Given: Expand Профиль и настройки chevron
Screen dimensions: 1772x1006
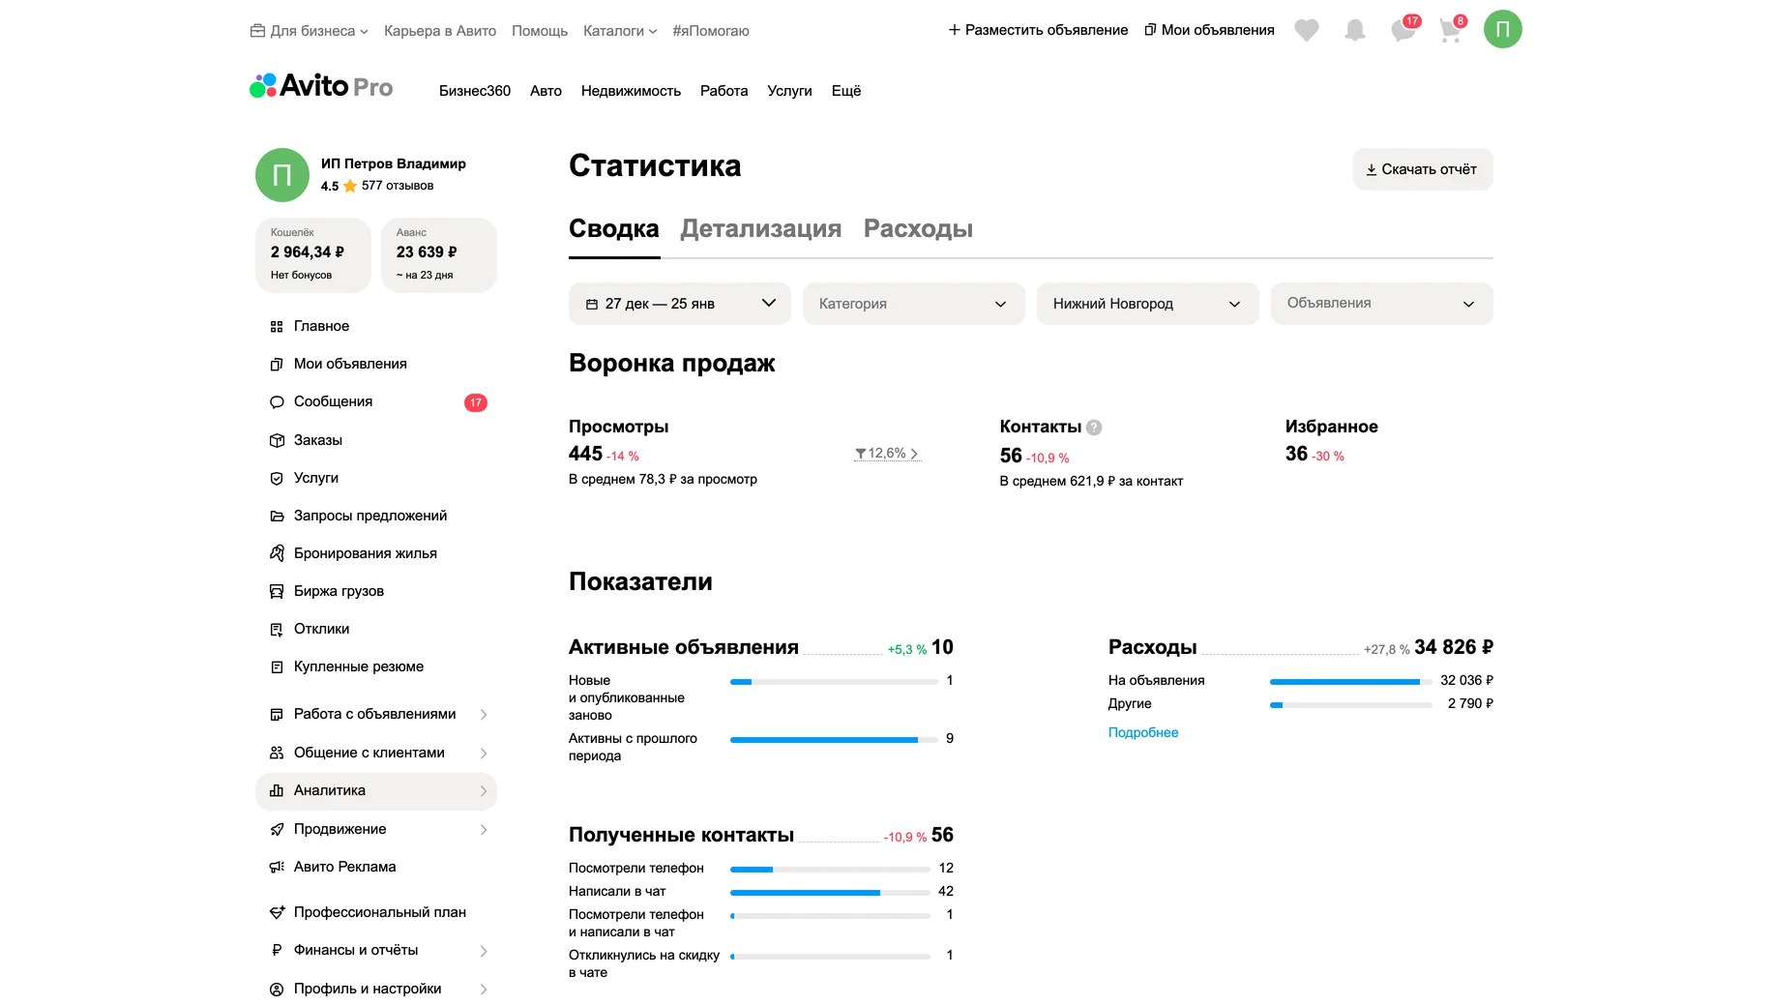Looking at the screenshot, I should (484, 990).
